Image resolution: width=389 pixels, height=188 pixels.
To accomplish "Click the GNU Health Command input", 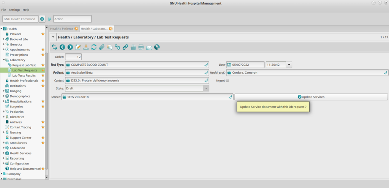I will click(x=21, y=19).
